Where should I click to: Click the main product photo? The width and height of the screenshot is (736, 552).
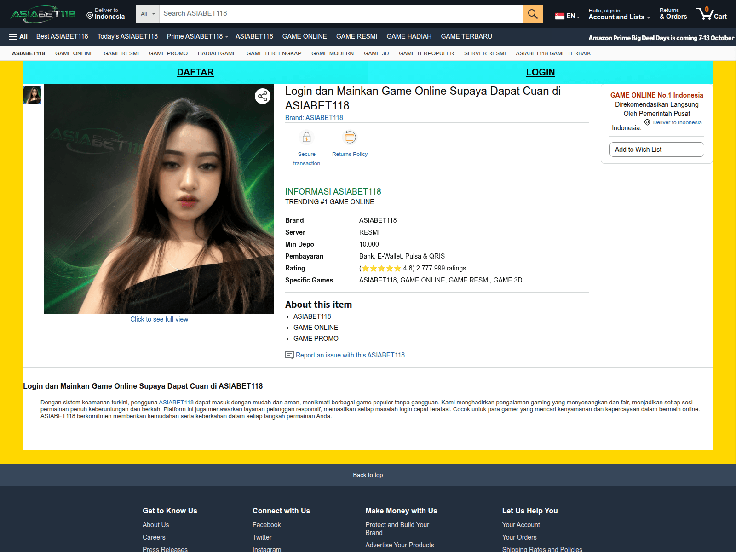(159, 199)
